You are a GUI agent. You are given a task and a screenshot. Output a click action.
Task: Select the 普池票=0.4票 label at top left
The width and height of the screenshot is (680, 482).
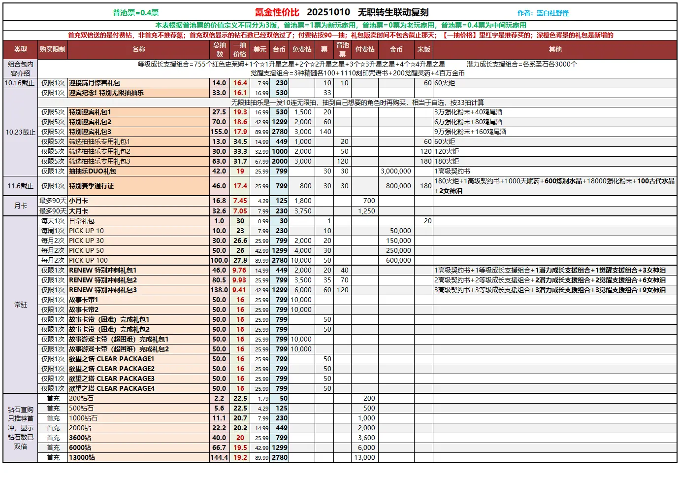click(x=135, y=13)
